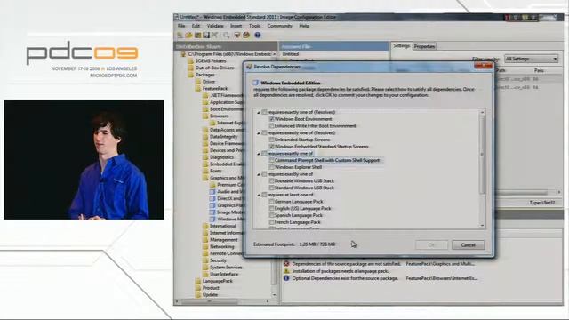Click the distribution share tree scroll-down arrow

click(275, 295)
